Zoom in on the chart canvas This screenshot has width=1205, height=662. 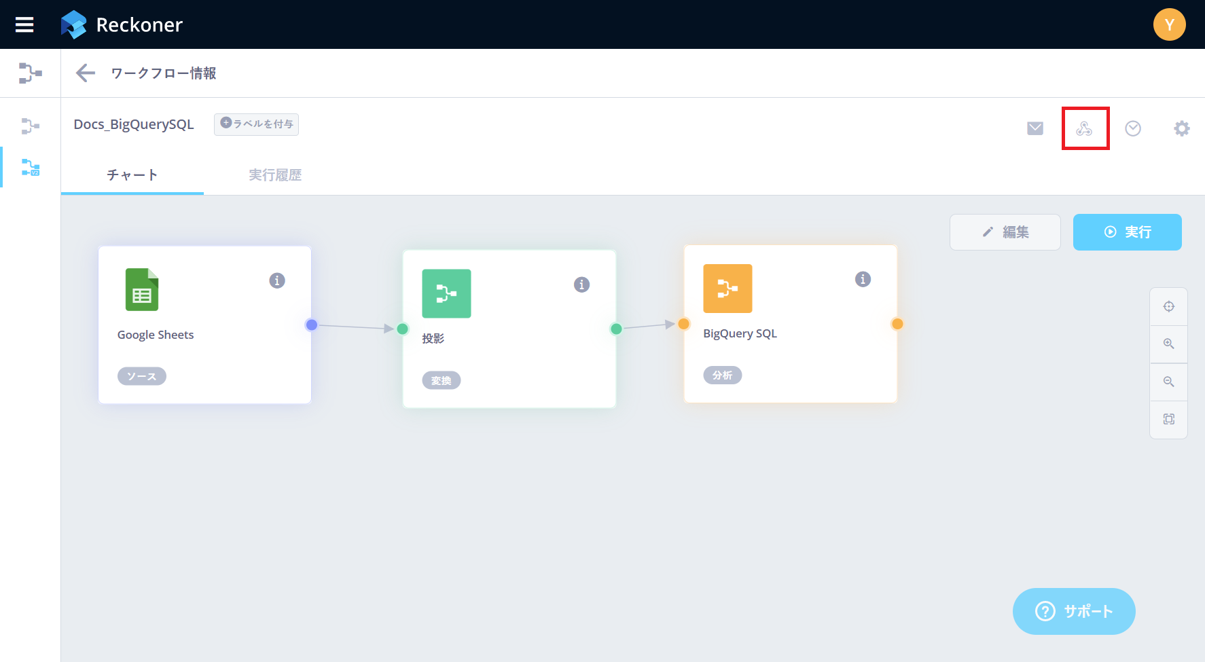coord(1168,344)
